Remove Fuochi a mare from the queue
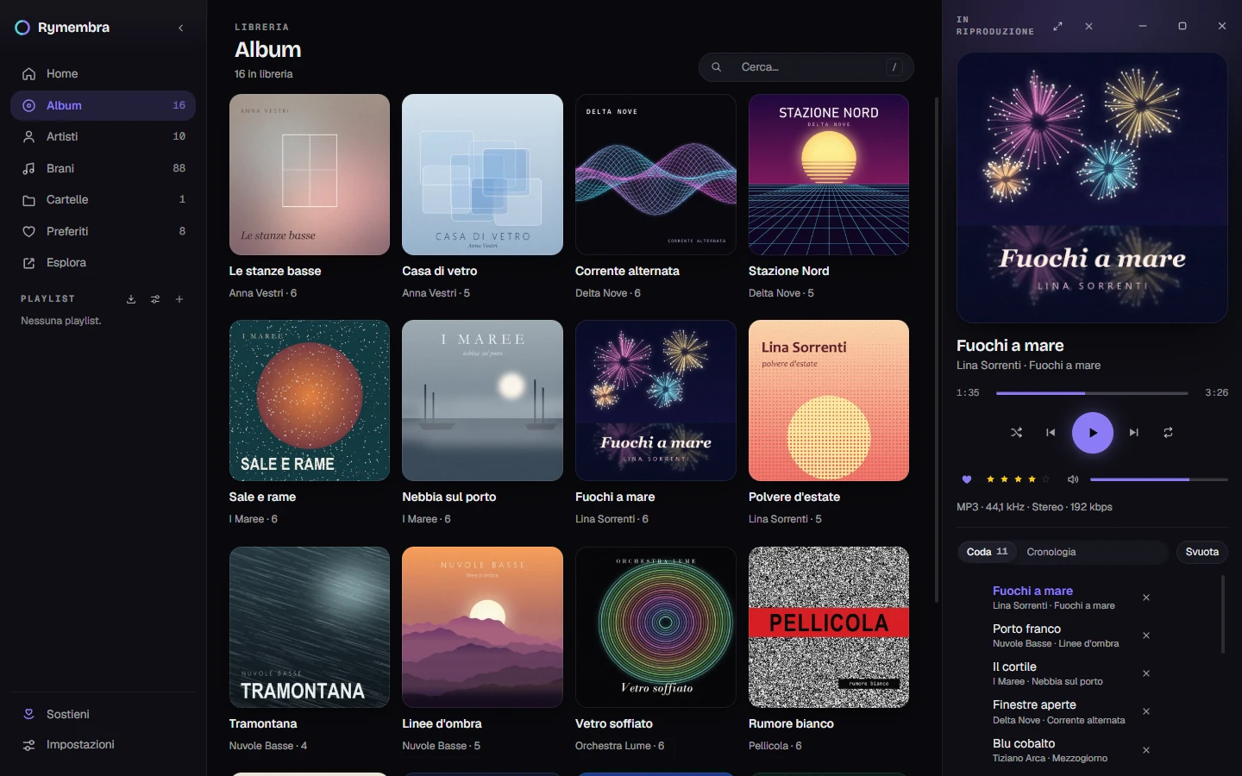 click(1146, 598)
